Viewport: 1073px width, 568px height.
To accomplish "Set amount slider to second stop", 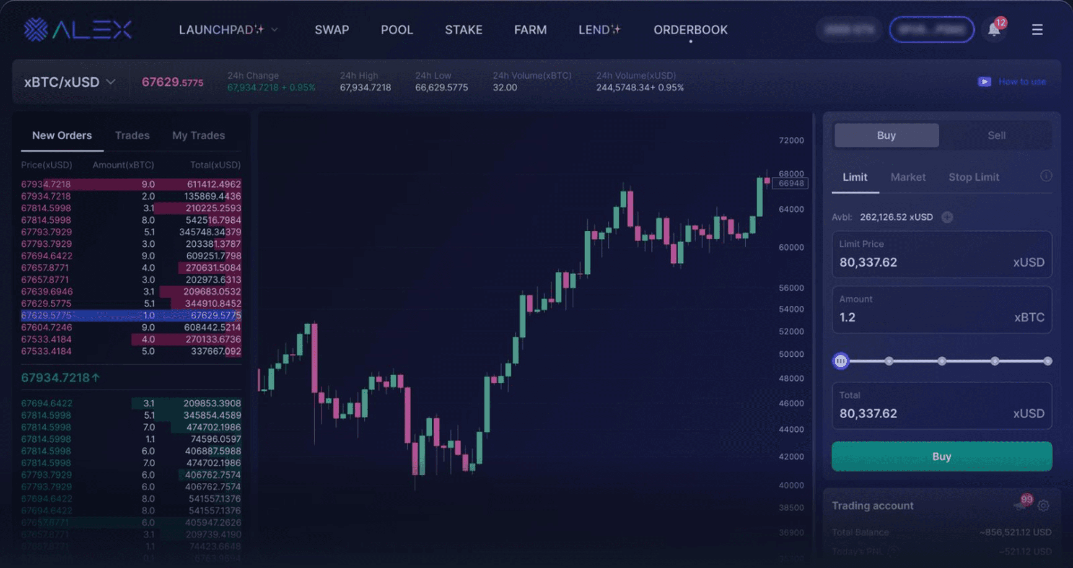I will tap(889, 361).
